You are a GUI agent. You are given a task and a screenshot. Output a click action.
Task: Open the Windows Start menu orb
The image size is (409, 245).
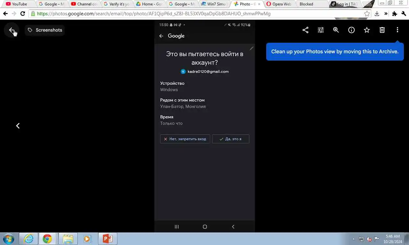click(x=9, y=239)
